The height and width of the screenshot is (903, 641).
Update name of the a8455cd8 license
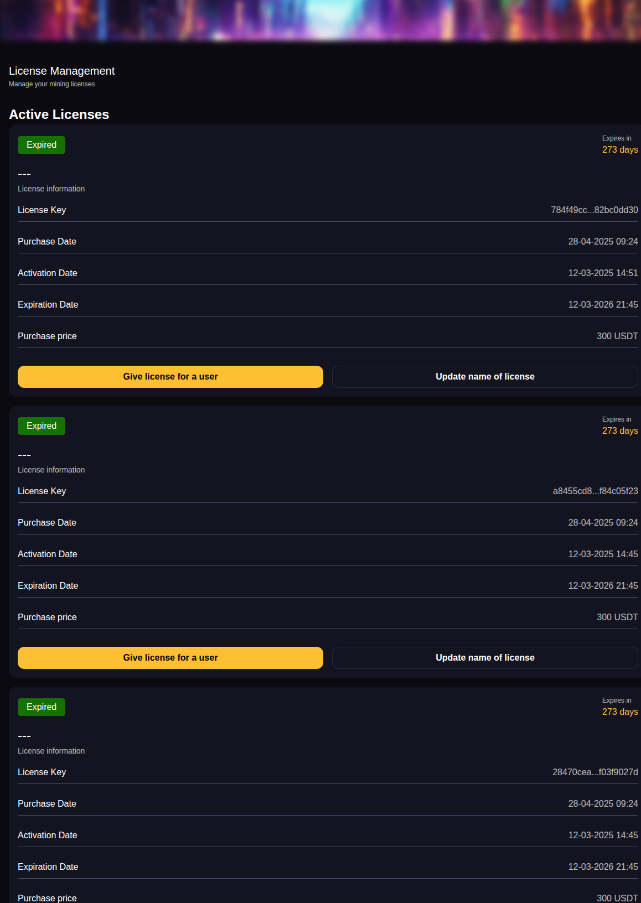[485, 658]
